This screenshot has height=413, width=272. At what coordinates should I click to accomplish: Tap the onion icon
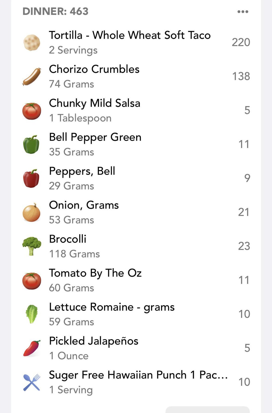(31, 212)
